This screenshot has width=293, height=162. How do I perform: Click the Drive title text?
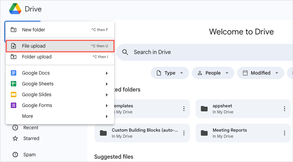click(x=33, y=9)
